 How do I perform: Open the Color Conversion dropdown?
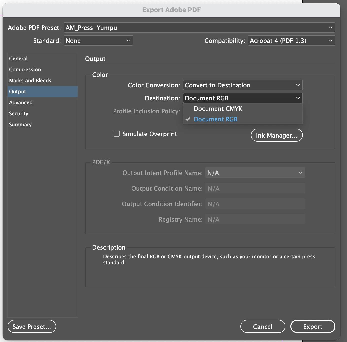pyautogui.click(x=243, y=85)
